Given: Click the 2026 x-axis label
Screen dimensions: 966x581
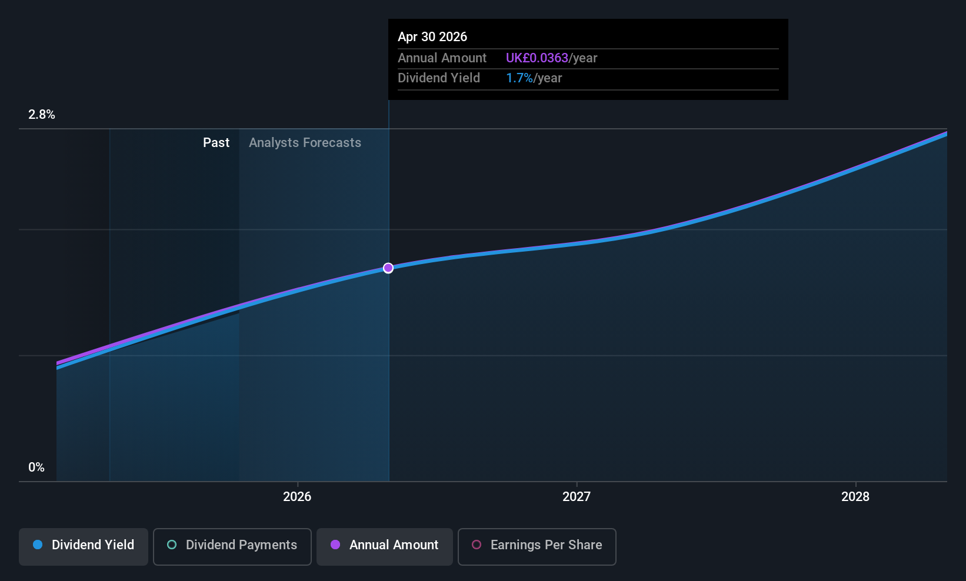Looking at the screenshot, I should point(297,497).
